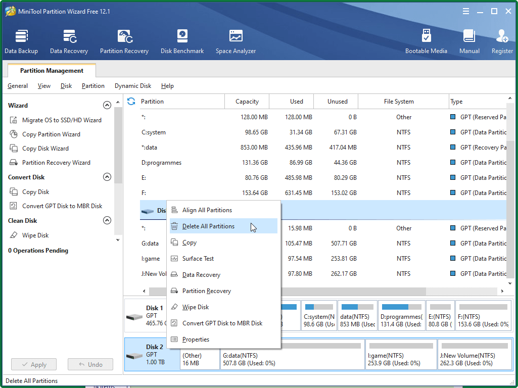
Task: Start the Migrate OS to SSD/HD Wizard
Action: (x=62, y=120)
